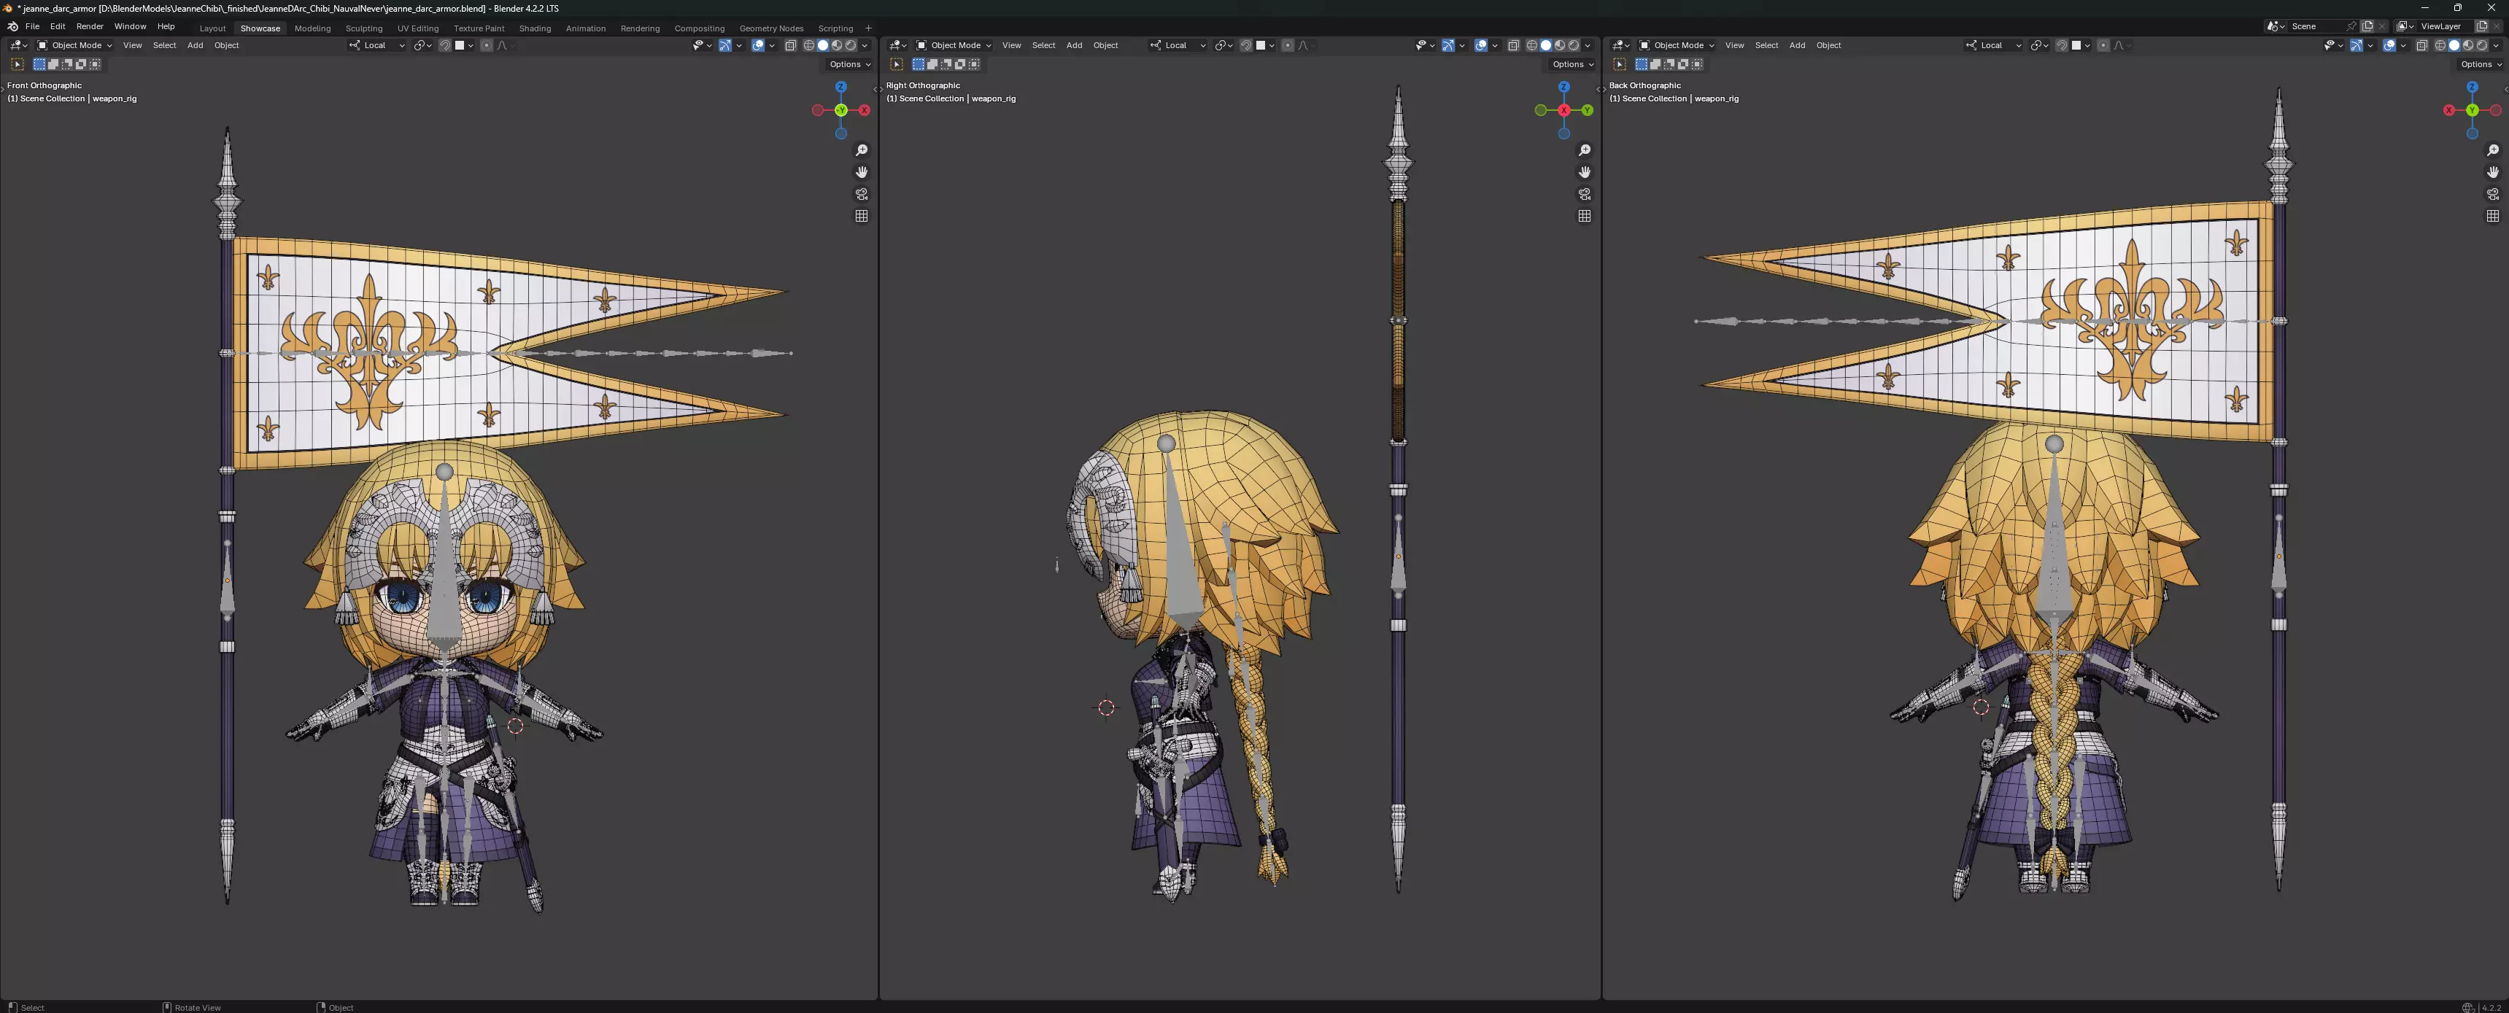The width and height of the screenshot is (2509, 1013).
Task: Toggle snapping magnet in Back Orthographic viewport
Action: 2061,44
